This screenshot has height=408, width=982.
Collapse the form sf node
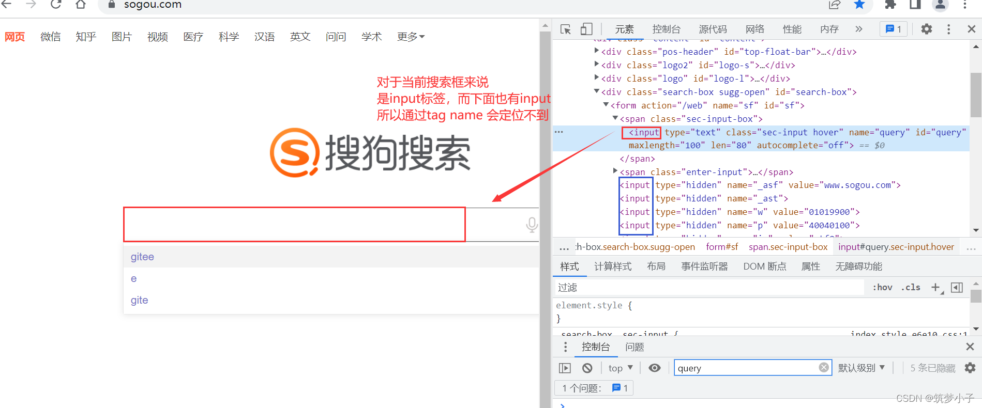tap(606, 104)
